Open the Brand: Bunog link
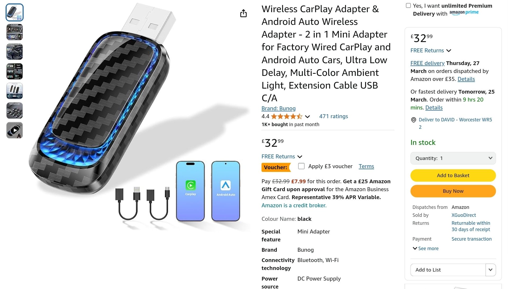 click(278, 108)
